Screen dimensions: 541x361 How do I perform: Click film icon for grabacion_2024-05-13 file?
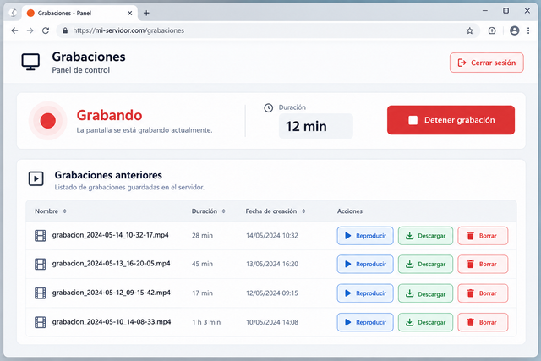[40, 264]
